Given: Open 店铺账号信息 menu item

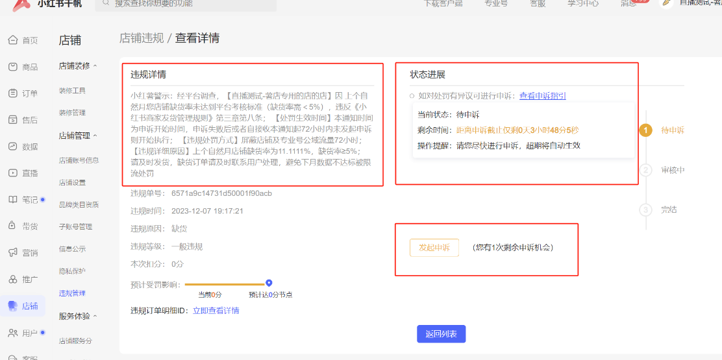Looking at the screenshot, I should (79, 160).
